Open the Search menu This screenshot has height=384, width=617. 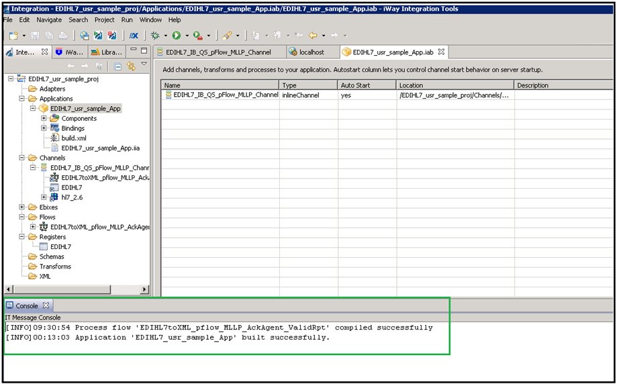[x=79, y=19]
